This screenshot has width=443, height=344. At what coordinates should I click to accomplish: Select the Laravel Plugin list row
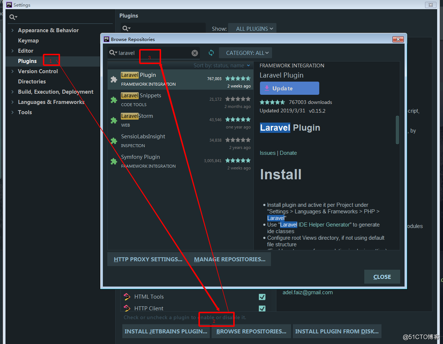point(180,79)
